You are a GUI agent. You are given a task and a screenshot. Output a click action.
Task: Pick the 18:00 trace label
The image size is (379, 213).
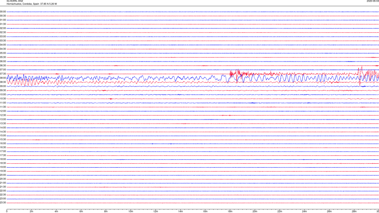click(x=3, y=159)
